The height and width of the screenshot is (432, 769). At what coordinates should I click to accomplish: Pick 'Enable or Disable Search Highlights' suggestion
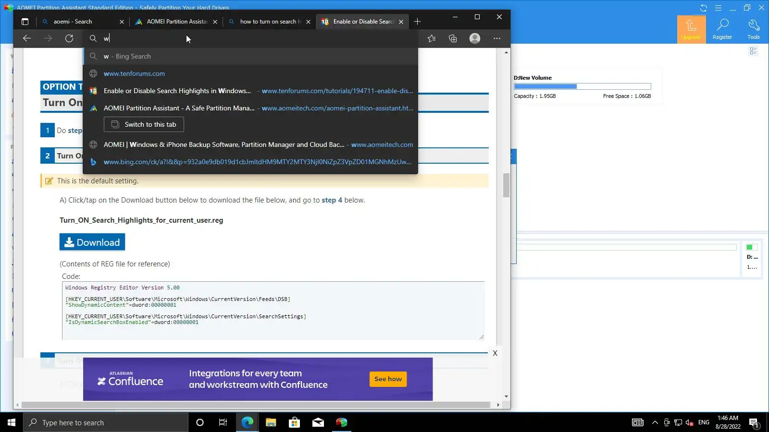pos(250,91)
